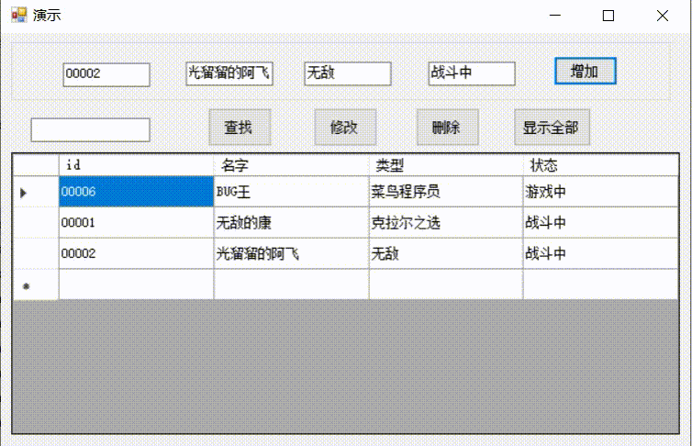Screen dimensions: 692x446
Task: Click the 查找 search button
Action: tap(240, 128)
